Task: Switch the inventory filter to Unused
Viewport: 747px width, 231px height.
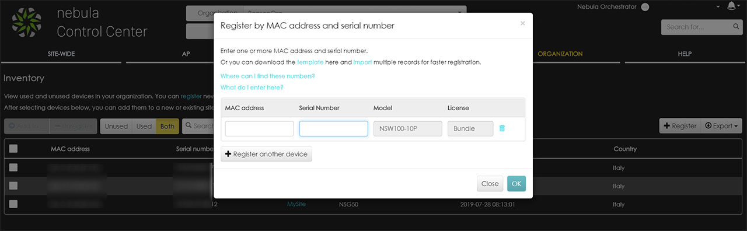Action: [x=116, y=126]
